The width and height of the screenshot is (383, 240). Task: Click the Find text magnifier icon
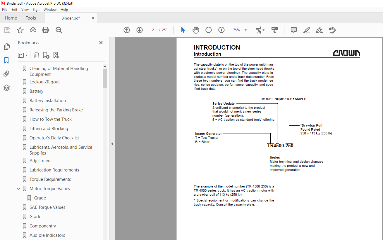(x=59, y=30)
